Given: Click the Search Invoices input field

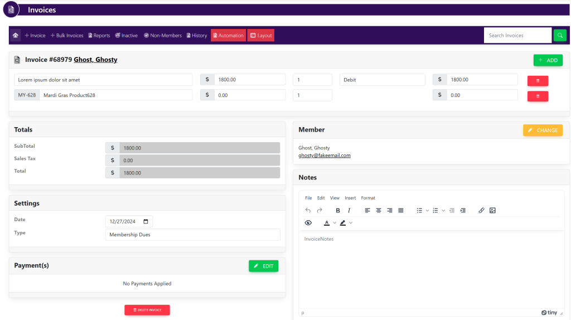Looking at the screenshot, I should coord(517,36).
